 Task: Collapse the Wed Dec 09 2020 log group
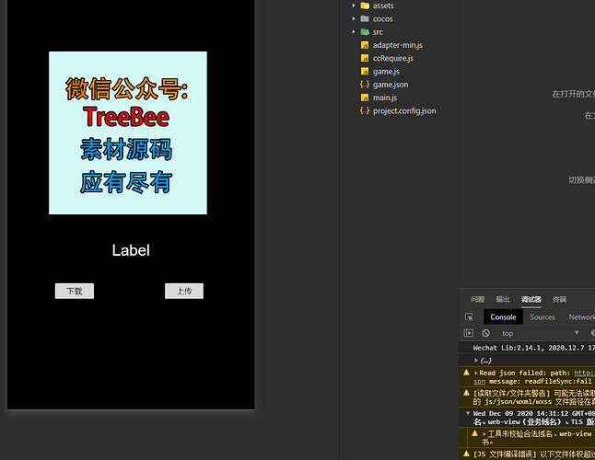coord(468,413)
